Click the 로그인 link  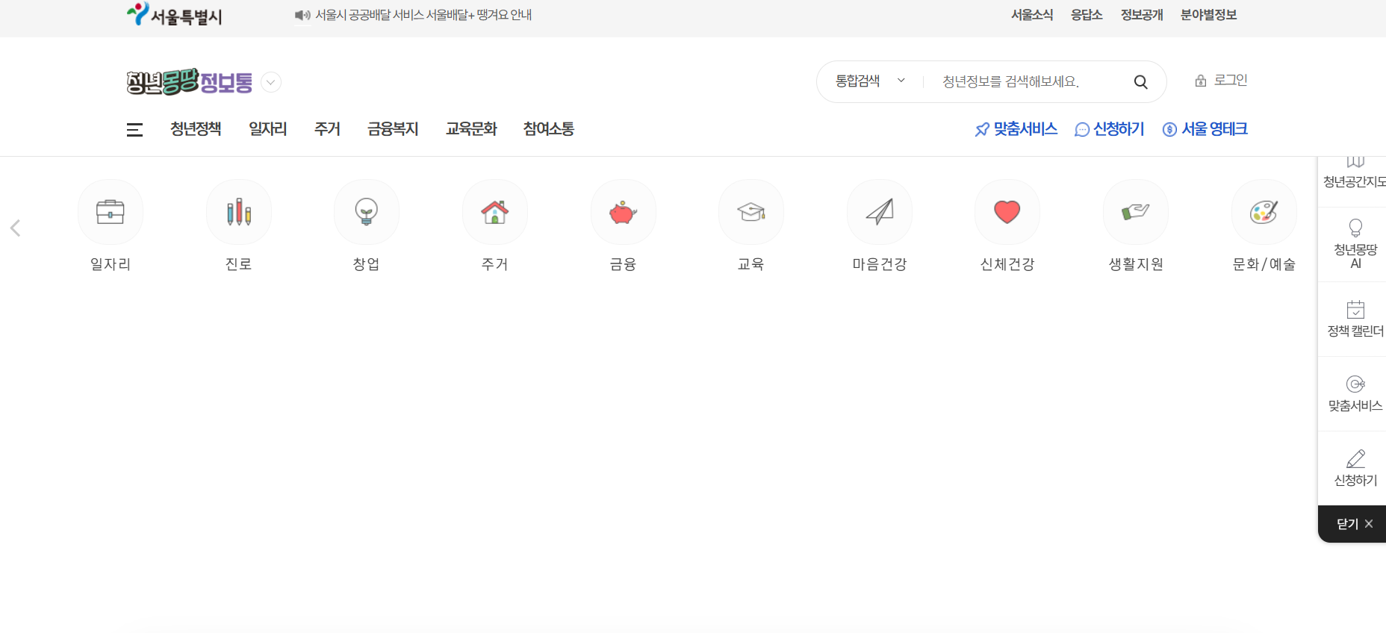(1221, 81)
